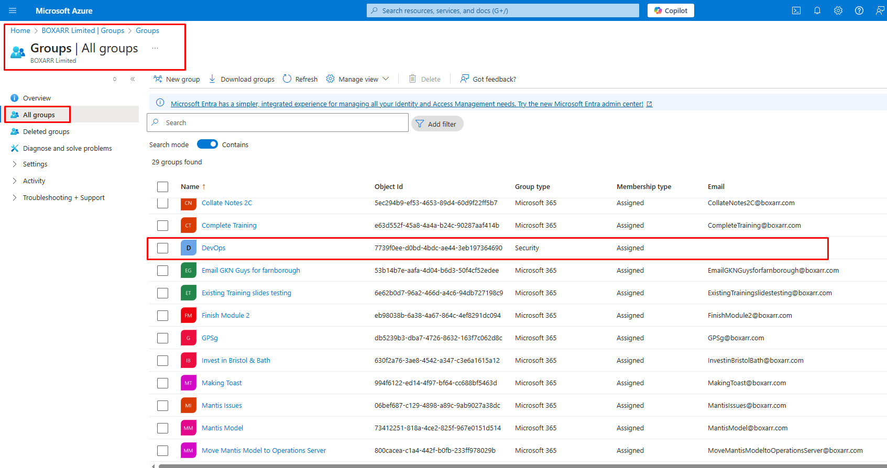Click the Group type column header
887x468 pixels.
532,187
